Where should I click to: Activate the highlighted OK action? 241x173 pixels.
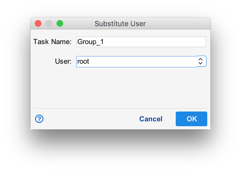coord(191,119)
